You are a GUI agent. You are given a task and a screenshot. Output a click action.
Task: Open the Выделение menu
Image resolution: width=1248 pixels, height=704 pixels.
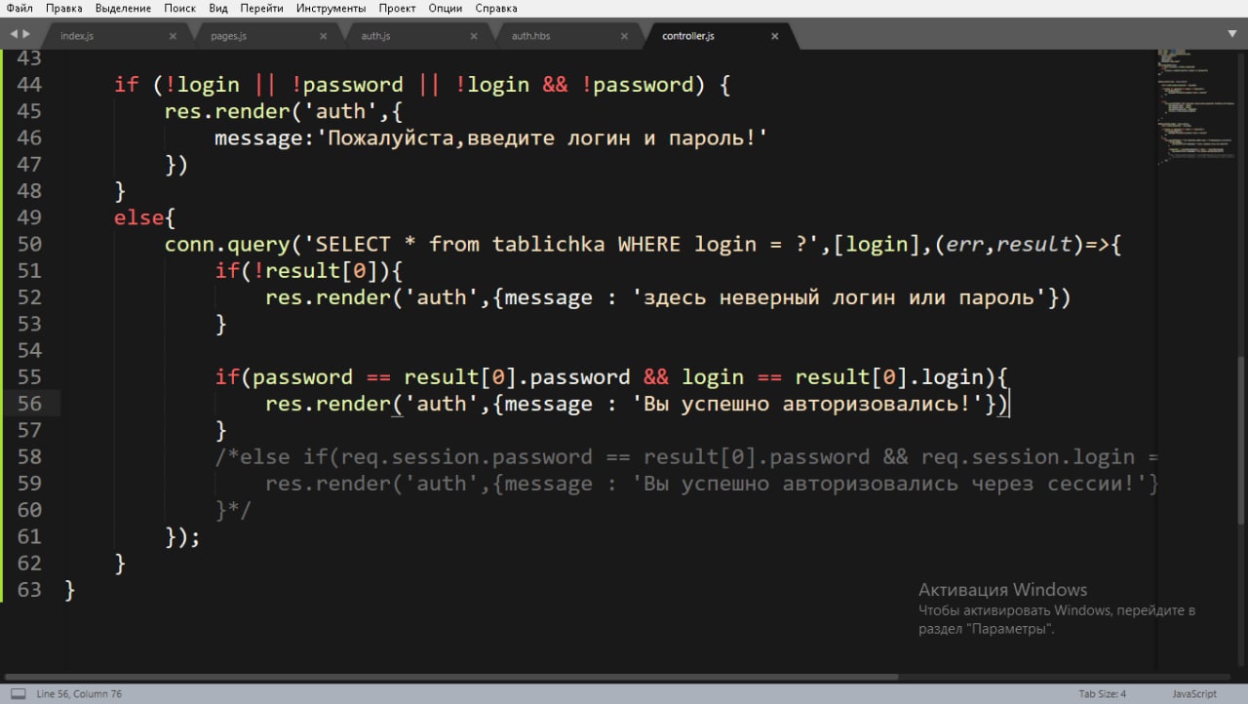tap(123, 8)
